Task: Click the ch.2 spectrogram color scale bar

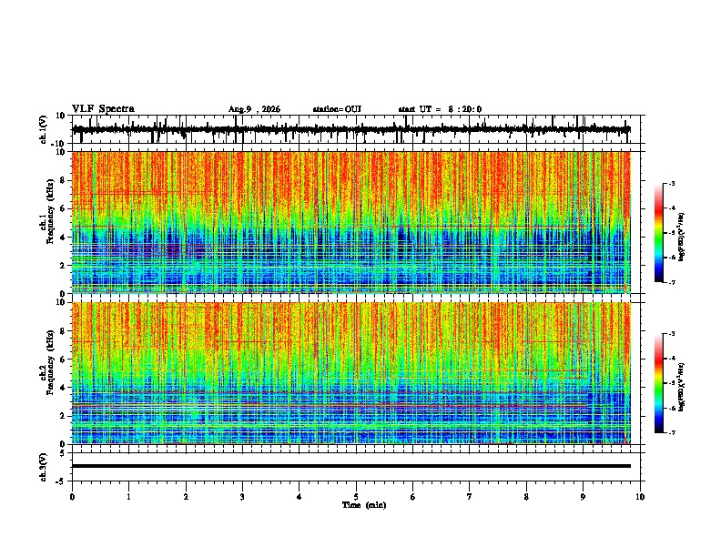Action: (x=659, y=383)
